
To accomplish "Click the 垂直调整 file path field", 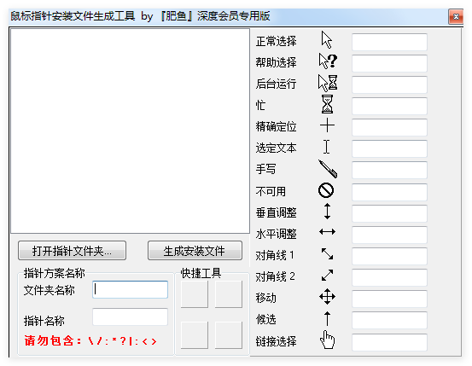I will [x=389, y=213].
